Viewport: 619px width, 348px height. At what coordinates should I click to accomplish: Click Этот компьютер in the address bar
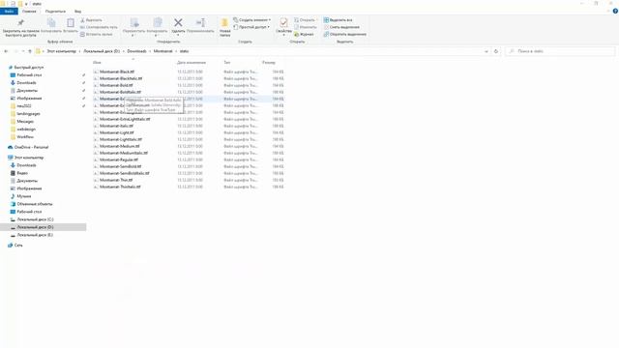[61, 51]
